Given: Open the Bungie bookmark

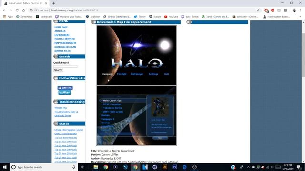Looking at the screenshot, I should click(x=155, y=17).
